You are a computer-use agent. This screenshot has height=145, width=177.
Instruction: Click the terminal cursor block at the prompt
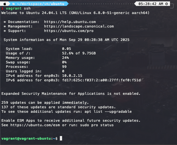[x=61, y=138]
